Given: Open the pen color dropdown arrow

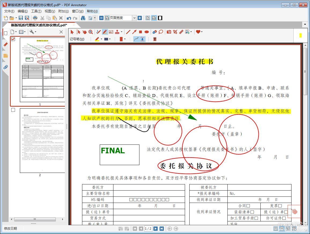Looking at the screenshot, I should [x=101, y=39].
